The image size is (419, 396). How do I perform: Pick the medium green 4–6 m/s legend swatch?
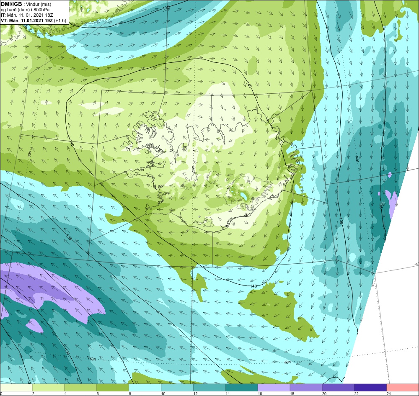[x=80, y=387]
